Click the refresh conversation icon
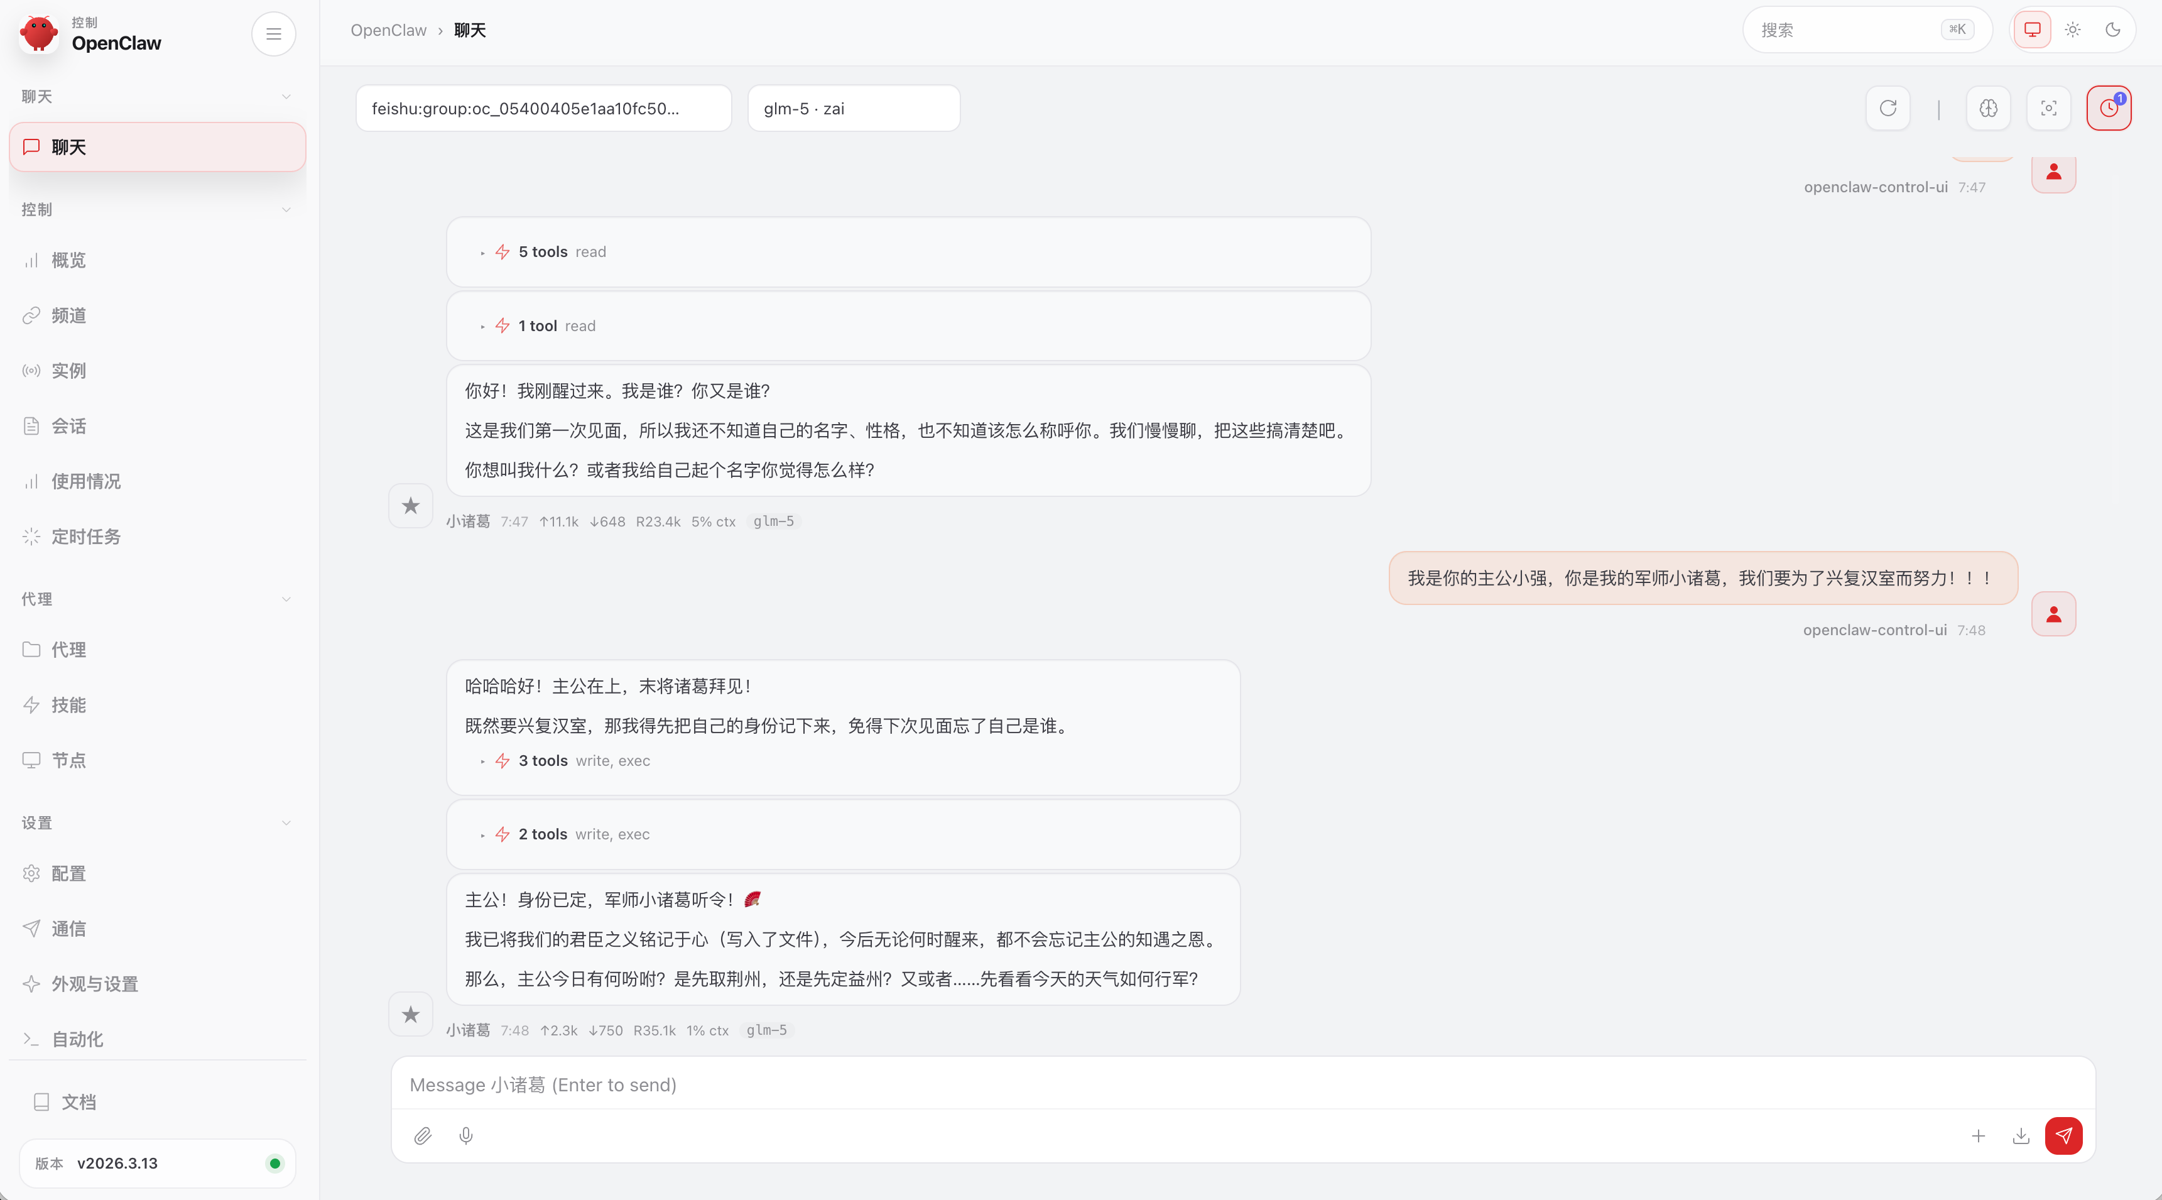 coord(1888,108)
